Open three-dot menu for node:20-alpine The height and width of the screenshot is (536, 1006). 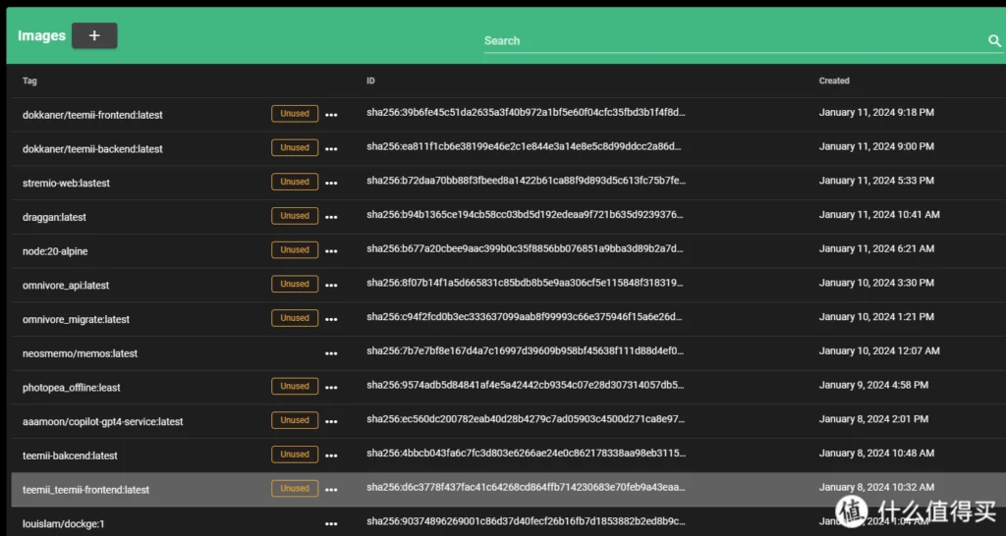click(331, 251)
